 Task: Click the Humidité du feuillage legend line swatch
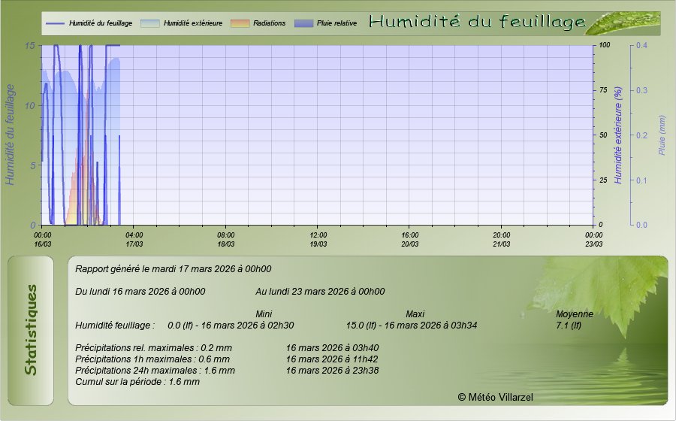(55, 23)
